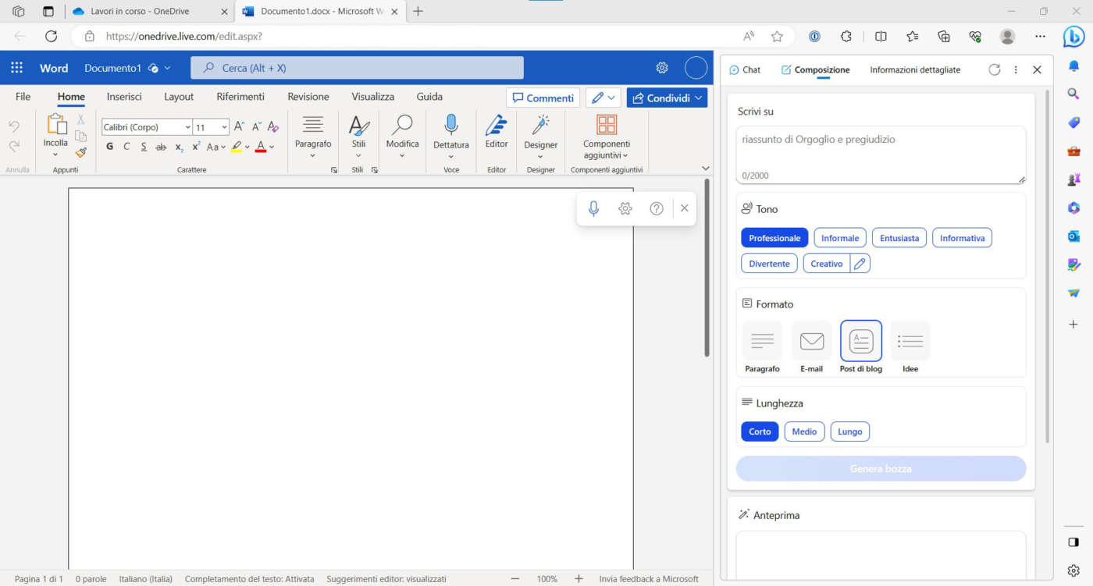Select the E-mail format option
Screen dimensions: 1093x586
[x=811, y=342]
